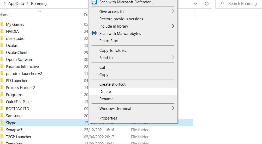Select Pin to Start
The width and height of the screenshot is (262, 144).
(x=133, y=41)
